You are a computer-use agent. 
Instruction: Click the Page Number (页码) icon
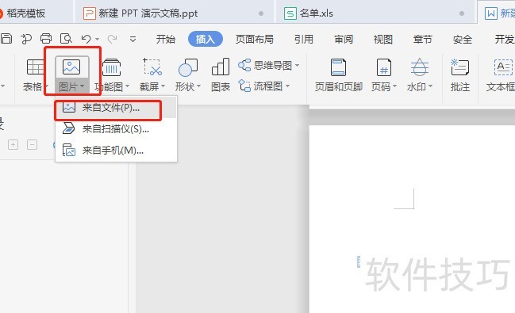click(383, 67)
